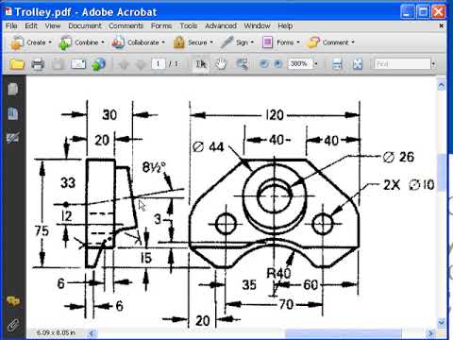Choose the Select text tool
The width and height of the screenshot is (453, 340).
coord(201,64)
